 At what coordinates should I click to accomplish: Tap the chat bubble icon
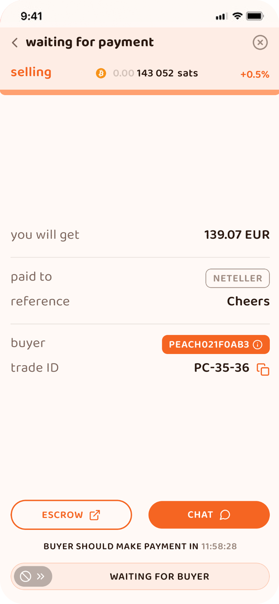click(225, 515)
